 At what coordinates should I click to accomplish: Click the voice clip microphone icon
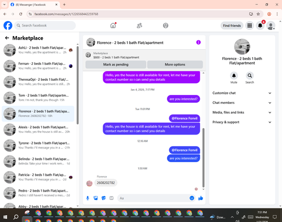[87, 198]
